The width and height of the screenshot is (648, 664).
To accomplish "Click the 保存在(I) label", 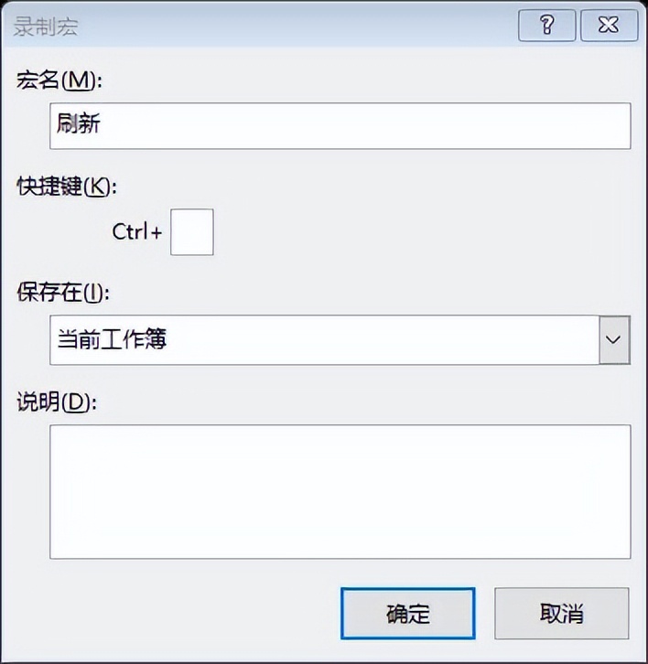I will pos(63,292).
